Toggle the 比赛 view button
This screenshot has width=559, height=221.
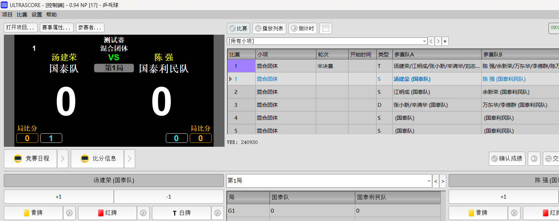[238, 28]
